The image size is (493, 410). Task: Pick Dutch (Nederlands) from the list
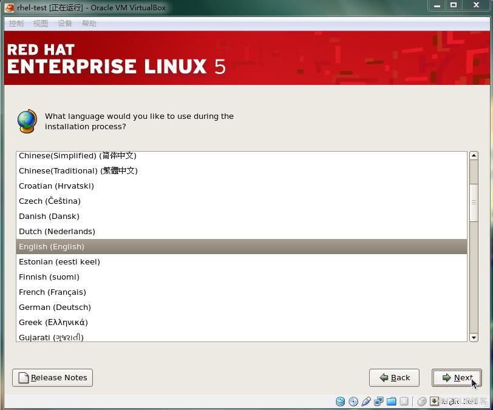(x=242, y=231)
